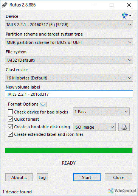
Task: Toggle Create a bootable disk using
Action: (10, 127)
